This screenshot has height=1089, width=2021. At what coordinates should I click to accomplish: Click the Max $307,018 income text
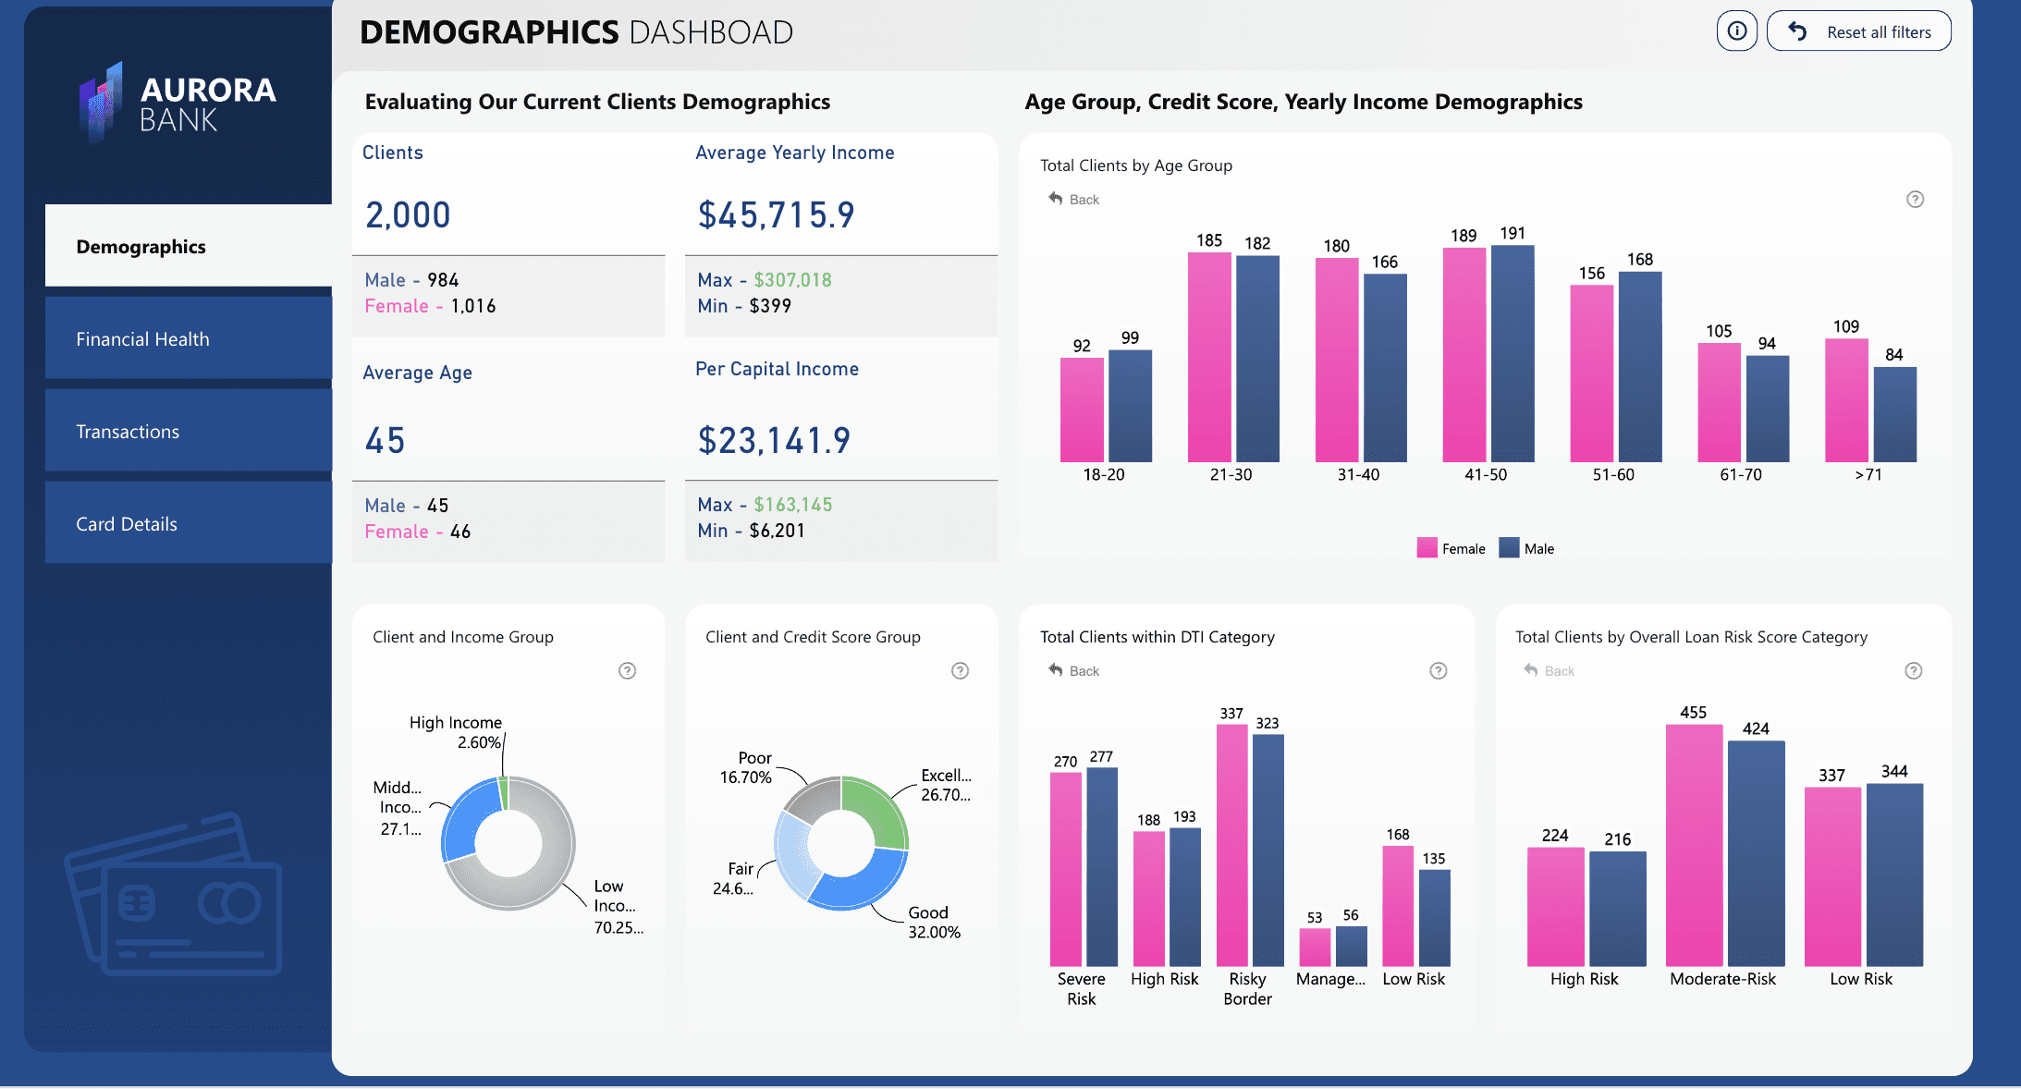click(765, 280)
